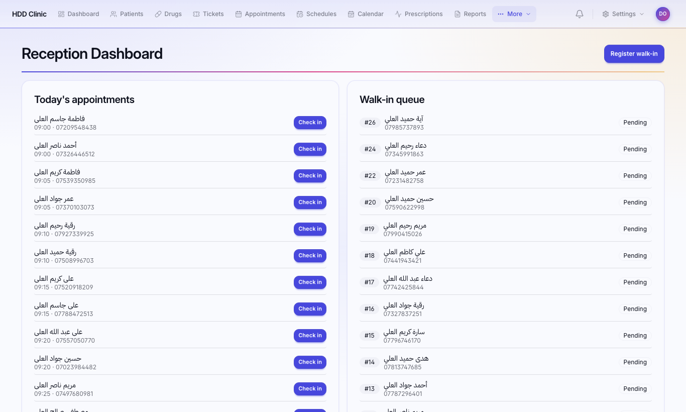Click the Settings gear icon
Image resolution: width=686 pixels, height=412 pixels.
pos(606,14)
